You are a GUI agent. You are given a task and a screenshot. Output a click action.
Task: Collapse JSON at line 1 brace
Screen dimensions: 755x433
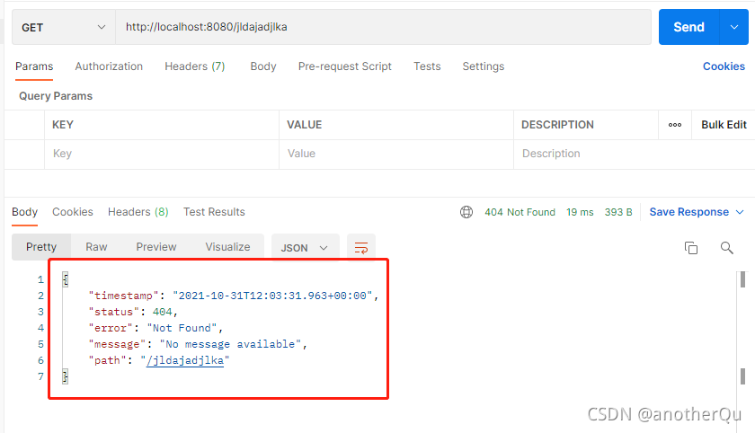[x=66, y=279]
